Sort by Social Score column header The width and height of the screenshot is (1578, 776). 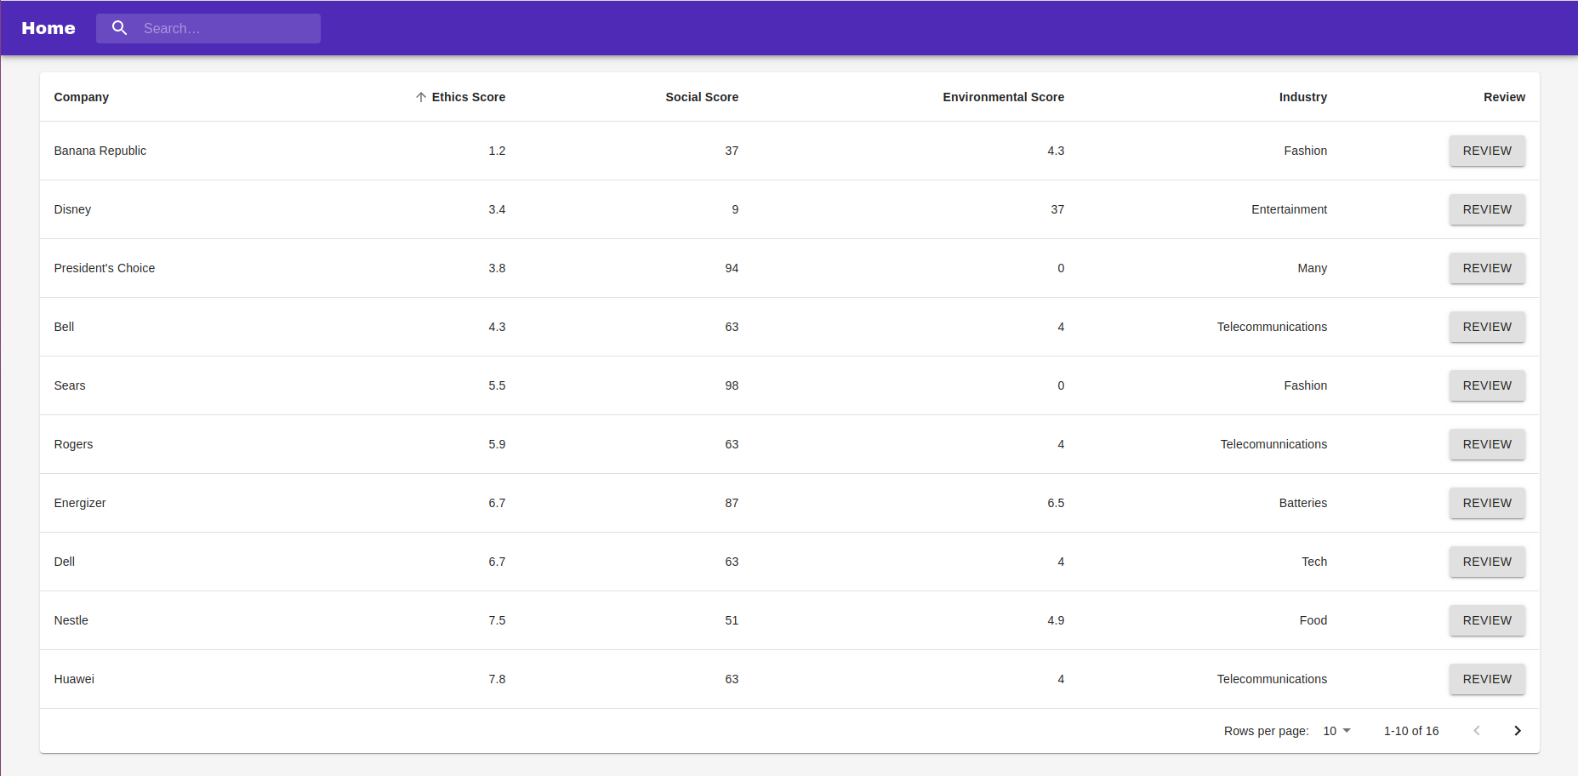[x=702, y=97]
